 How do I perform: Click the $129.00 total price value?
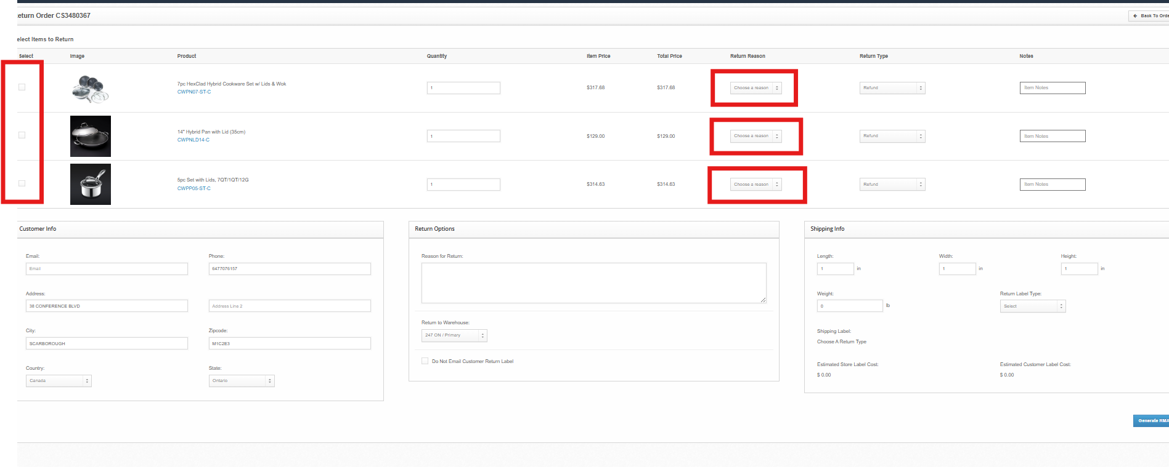click(x=666, y=136)
